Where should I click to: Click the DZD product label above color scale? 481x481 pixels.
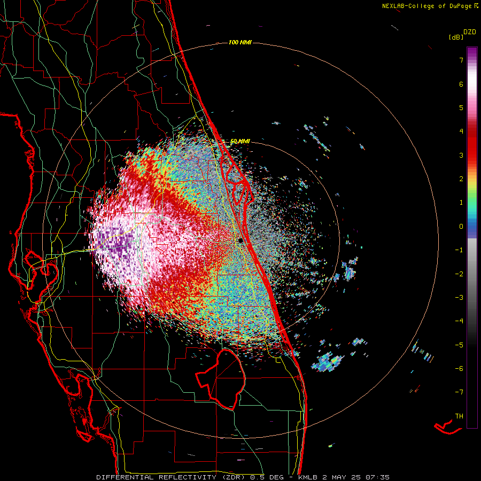pyautogui.click(x=470, y=32)
